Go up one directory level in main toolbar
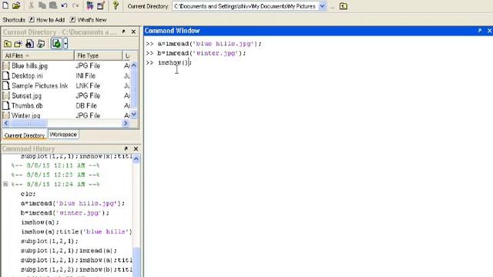 pyautogui.click(x=344, y=6)
